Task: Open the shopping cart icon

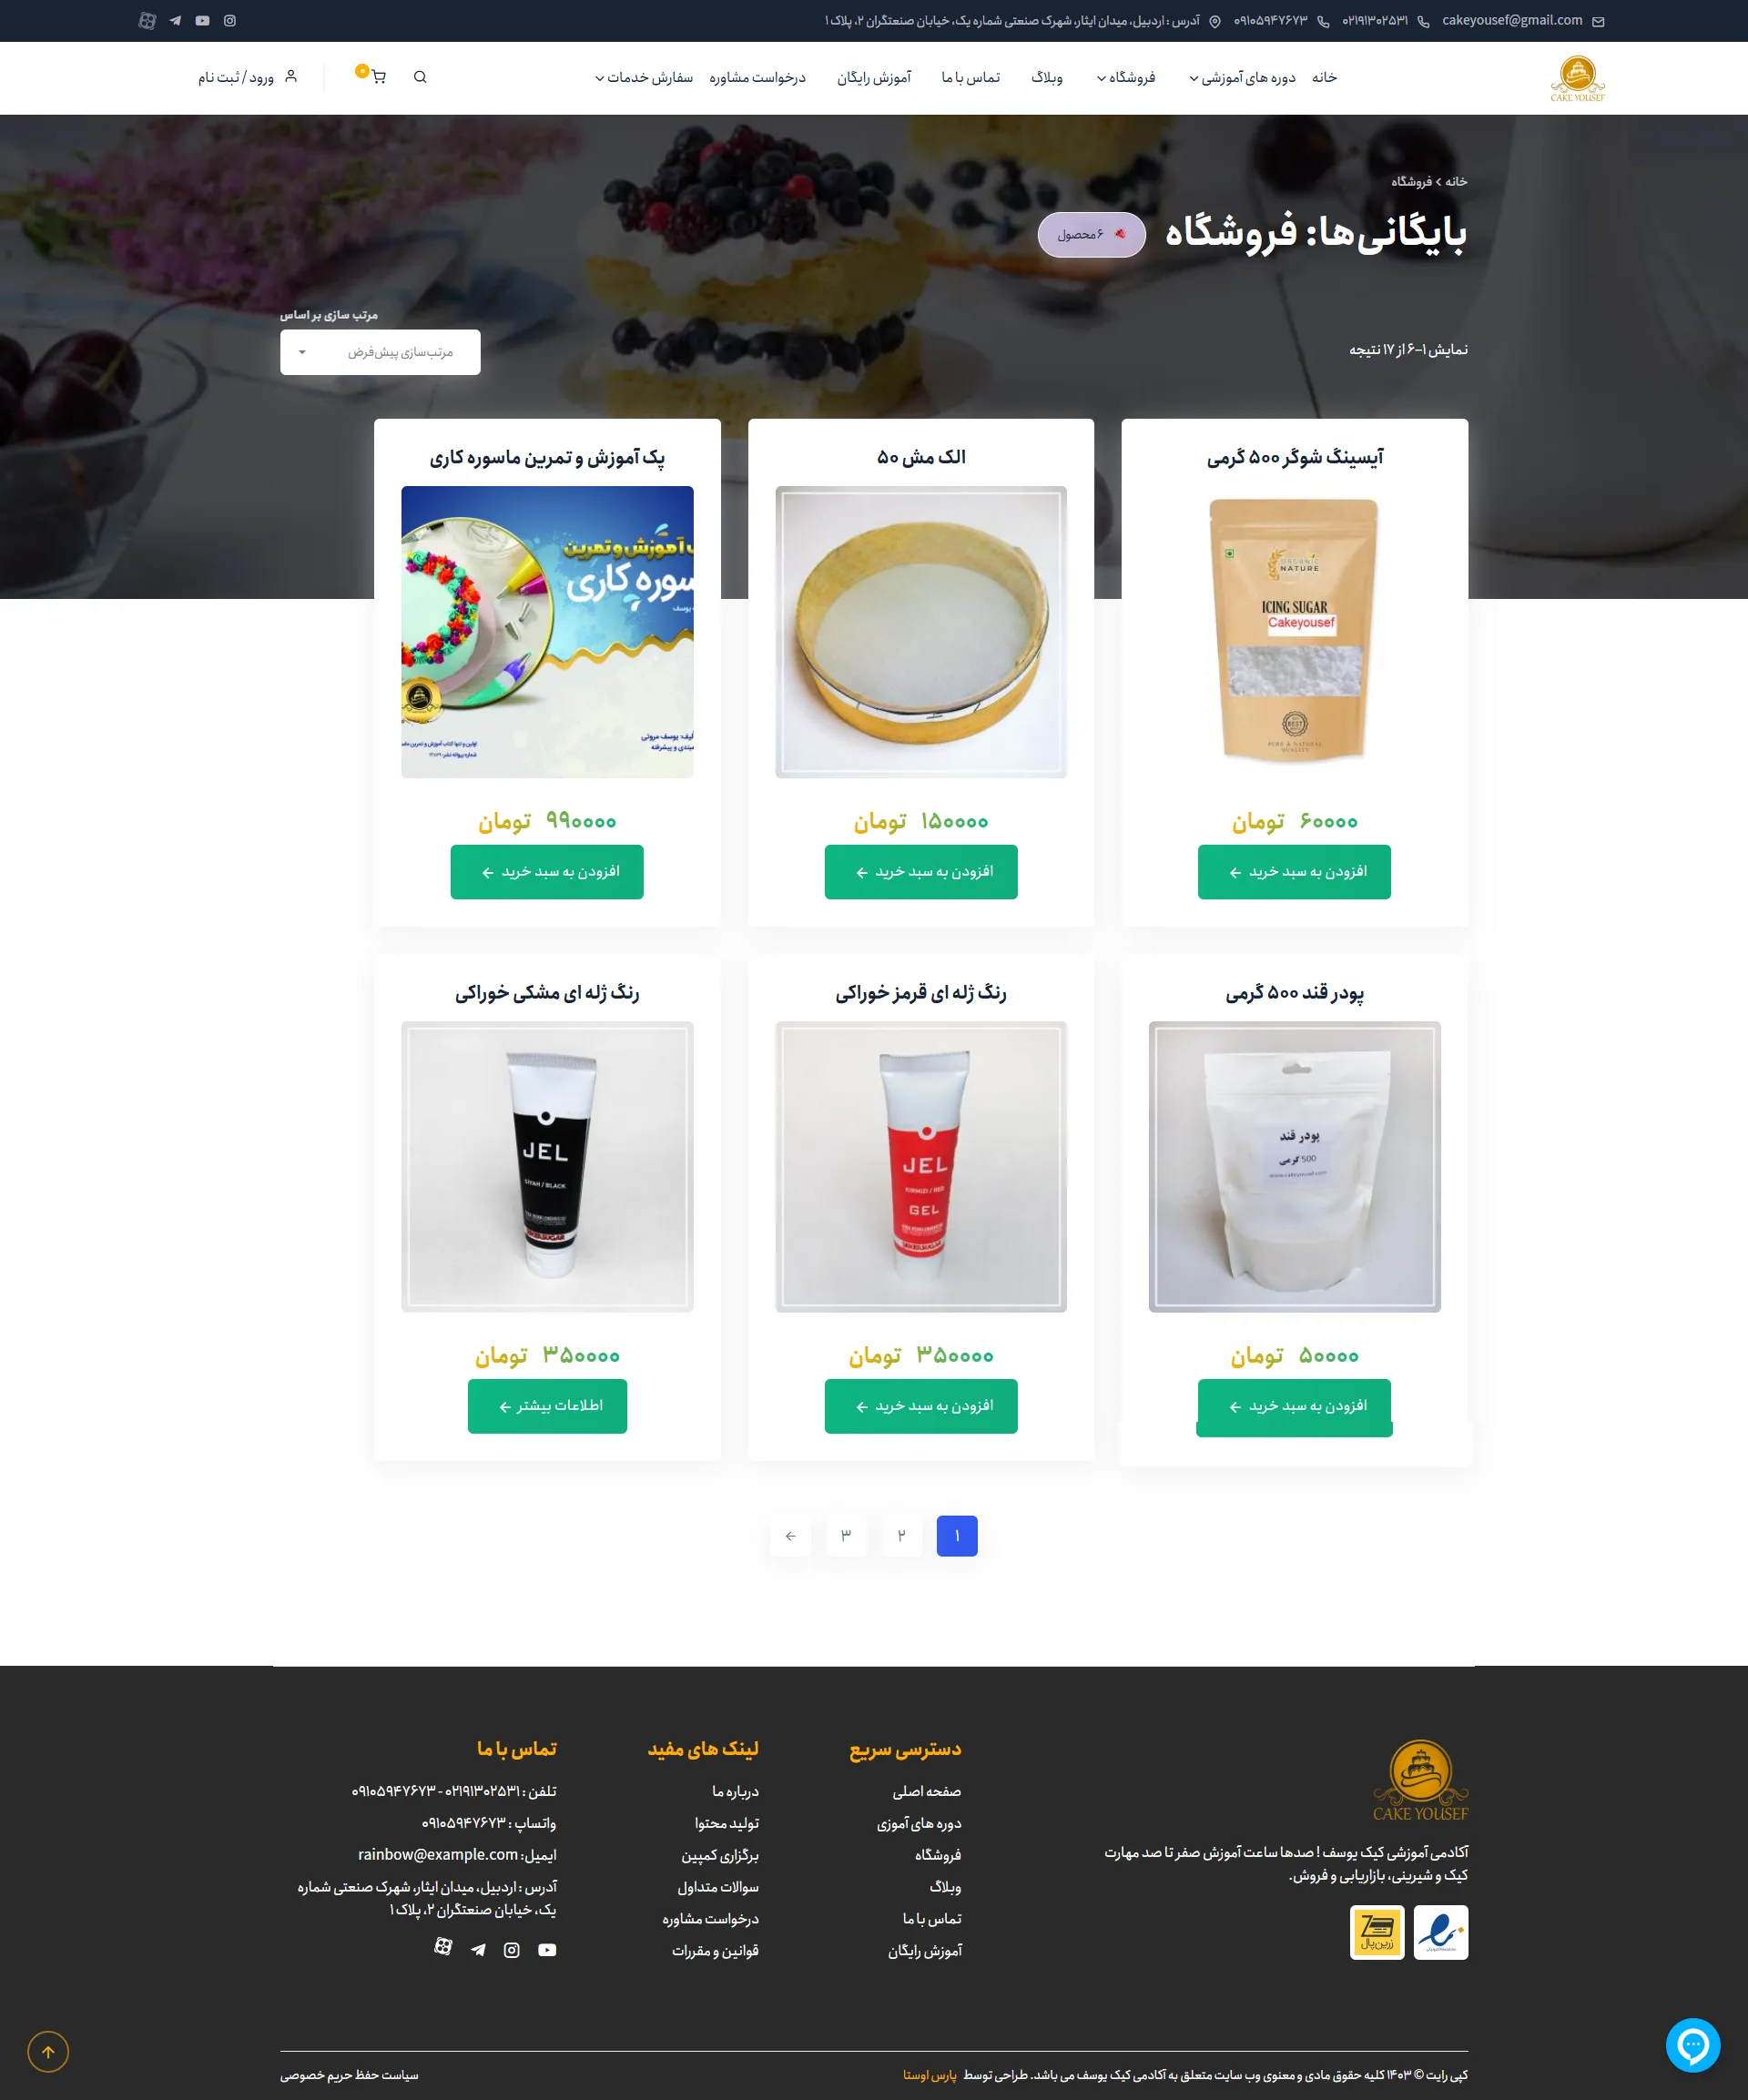Action: tap(378, 77)
